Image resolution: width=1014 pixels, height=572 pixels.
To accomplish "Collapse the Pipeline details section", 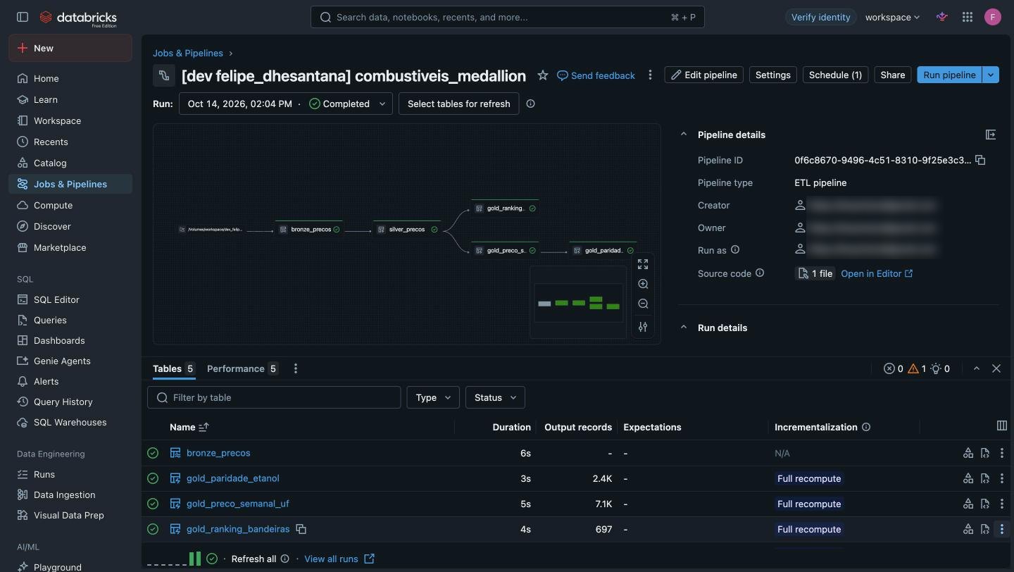I will [x=683, y=135].
